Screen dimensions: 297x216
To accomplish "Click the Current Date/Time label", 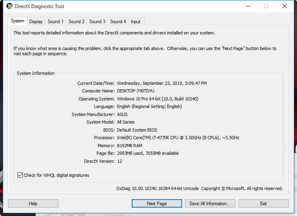I will [x=96, y=83].
